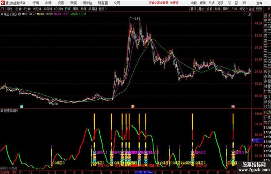271x174 pixels.
Task: Click the Tongdaxin red logo icon
Action: (3, 3)
